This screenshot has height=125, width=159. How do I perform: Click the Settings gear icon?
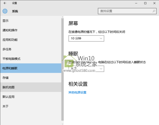point(5,11)
